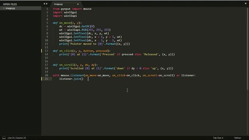Click 'Pointer moved to' string on line 11
The image size is (249, 140).
[83, 44]
